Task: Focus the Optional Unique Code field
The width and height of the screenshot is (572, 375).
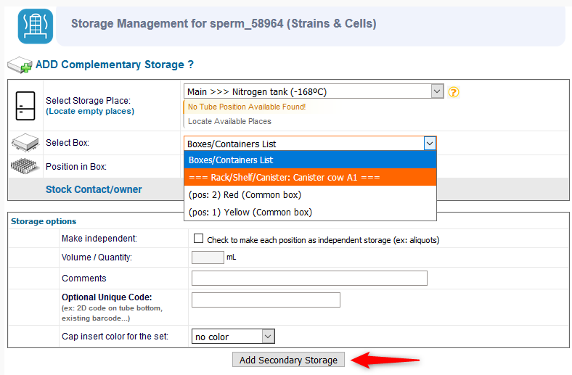Action: click(x=266, y=300)
